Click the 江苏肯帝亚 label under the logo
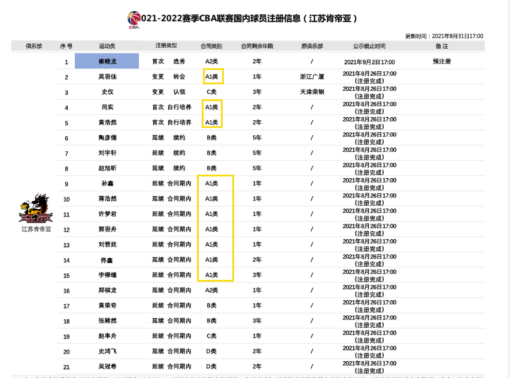 click(36, 230)
